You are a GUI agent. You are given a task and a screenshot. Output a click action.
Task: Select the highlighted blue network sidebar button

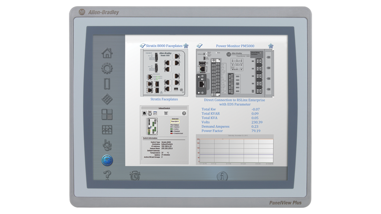coord(107,160)
